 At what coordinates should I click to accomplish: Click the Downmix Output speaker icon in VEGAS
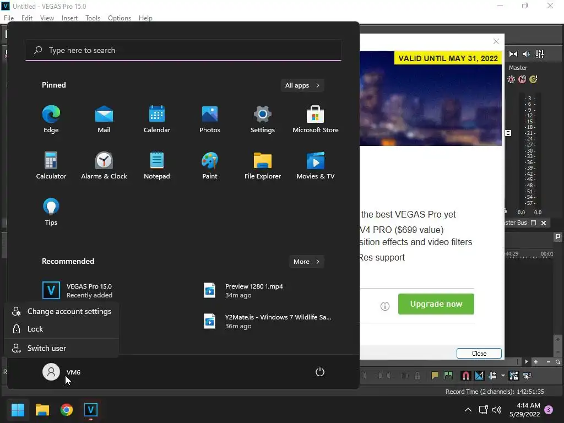point(513,54)
